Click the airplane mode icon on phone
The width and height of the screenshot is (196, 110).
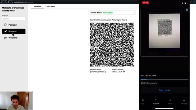pyautogui.click(x=183, y=3)
